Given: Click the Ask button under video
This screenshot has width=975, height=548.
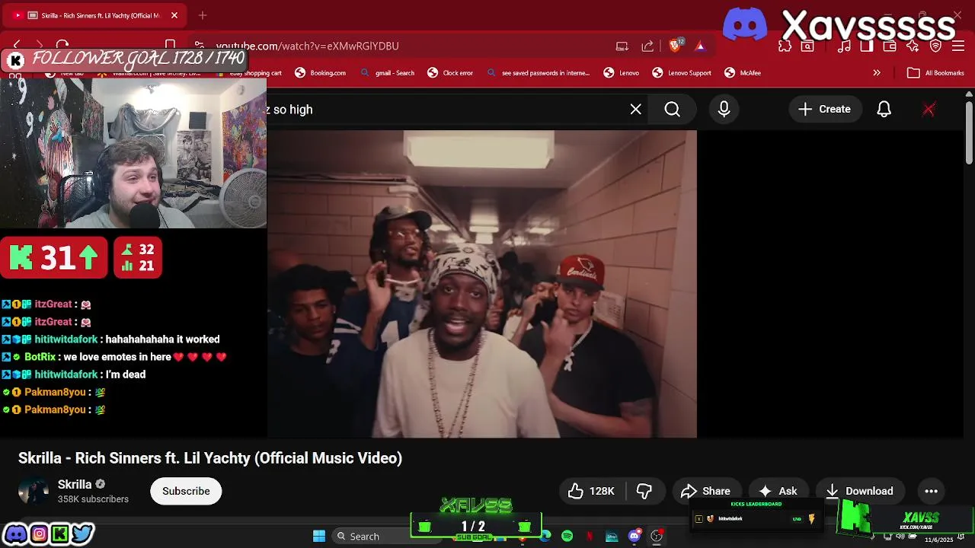Looking at the screenshot, I should pyautogui.click(x=778, y=491).
